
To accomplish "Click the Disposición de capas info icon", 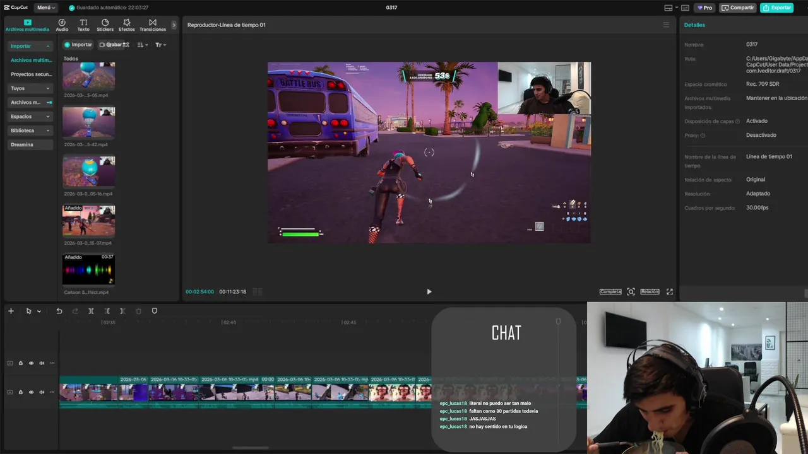I will click(x=737, y=121).
